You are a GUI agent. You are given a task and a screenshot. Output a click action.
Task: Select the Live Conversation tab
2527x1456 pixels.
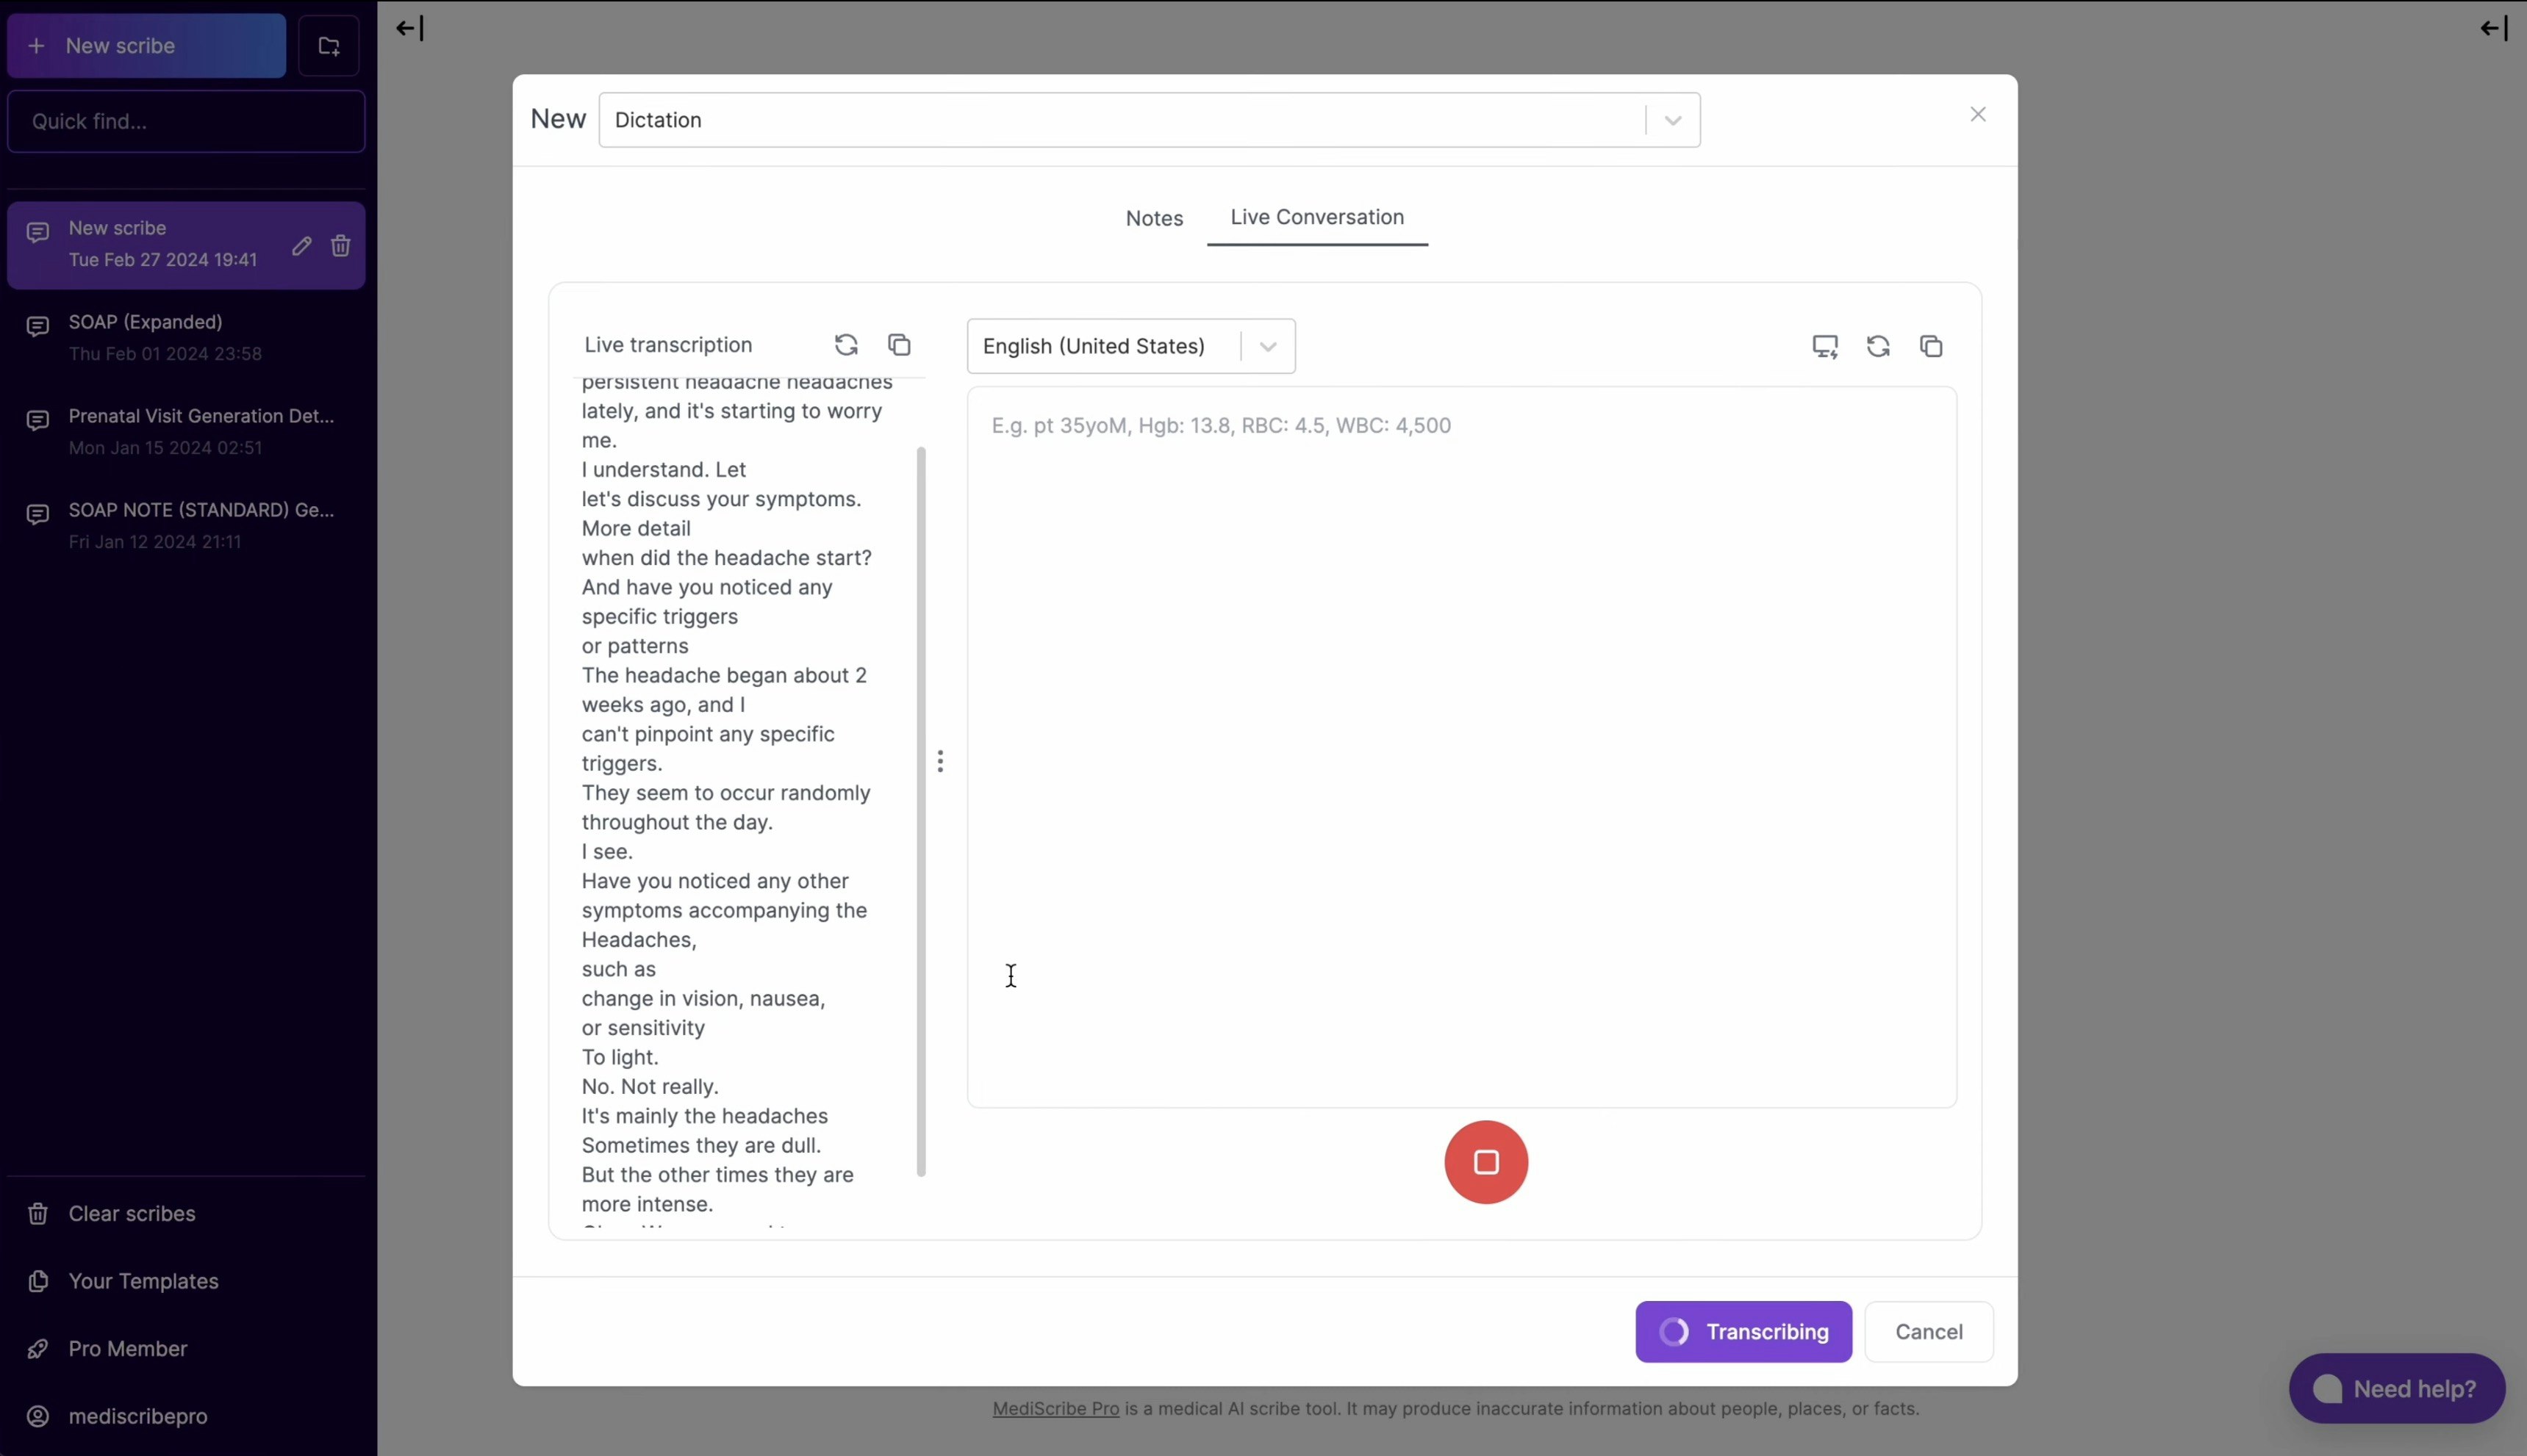click(1316, 217)
